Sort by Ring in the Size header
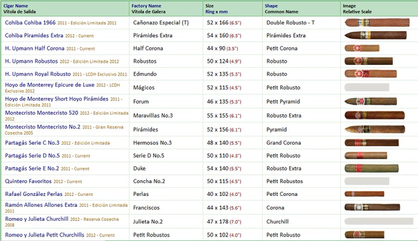The image size is (418, 241). point(210,12)
